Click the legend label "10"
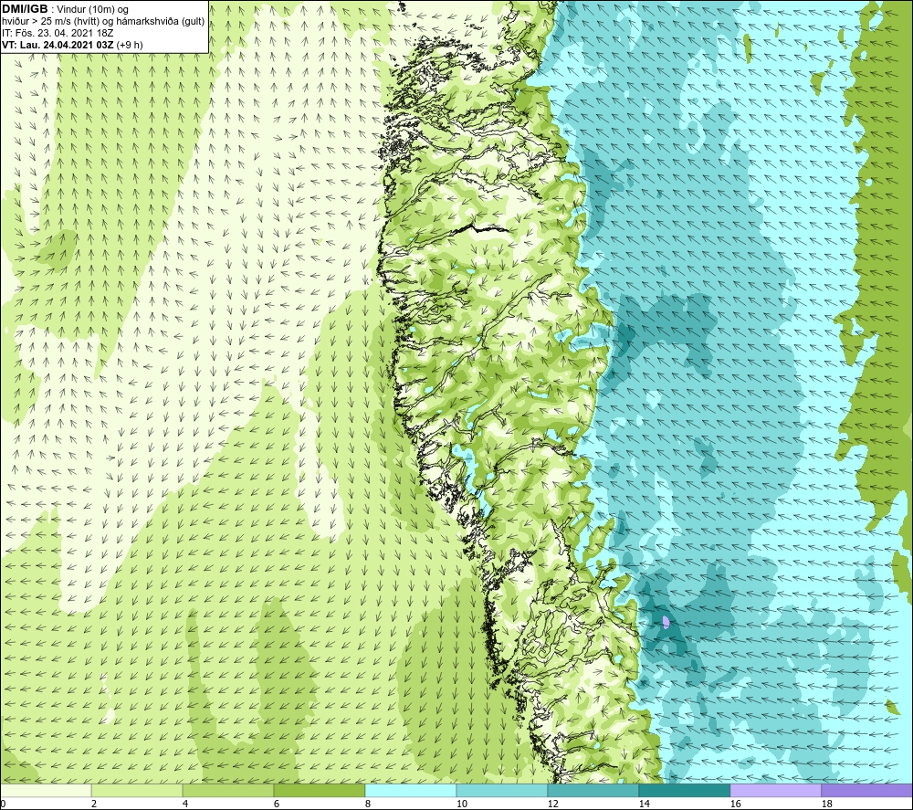 click(x=461, y=805)
